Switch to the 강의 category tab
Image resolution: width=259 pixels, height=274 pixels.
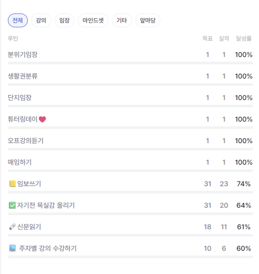[41, 21]
